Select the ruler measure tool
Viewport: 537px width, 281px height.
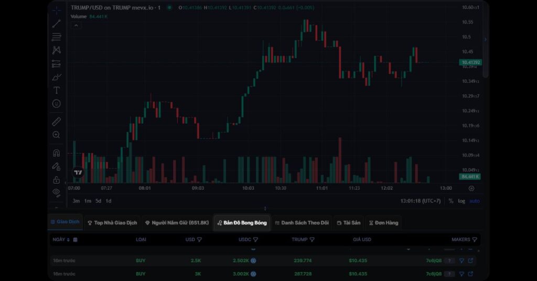coord(57,122)
